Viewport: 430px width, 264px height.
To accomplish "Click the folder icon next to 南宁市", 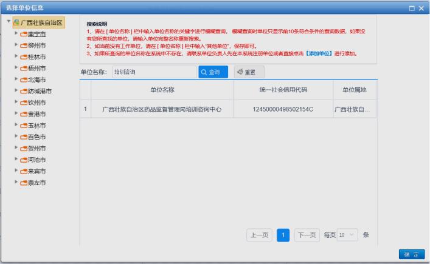I will tap(24, 34).
